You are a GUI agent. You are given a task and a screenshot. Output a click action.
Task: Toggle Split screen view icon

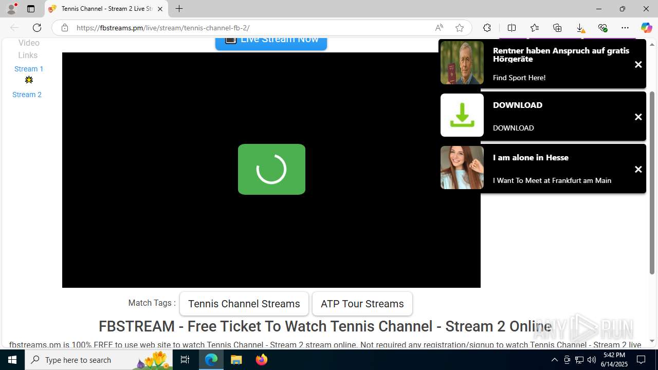point(511,28)
